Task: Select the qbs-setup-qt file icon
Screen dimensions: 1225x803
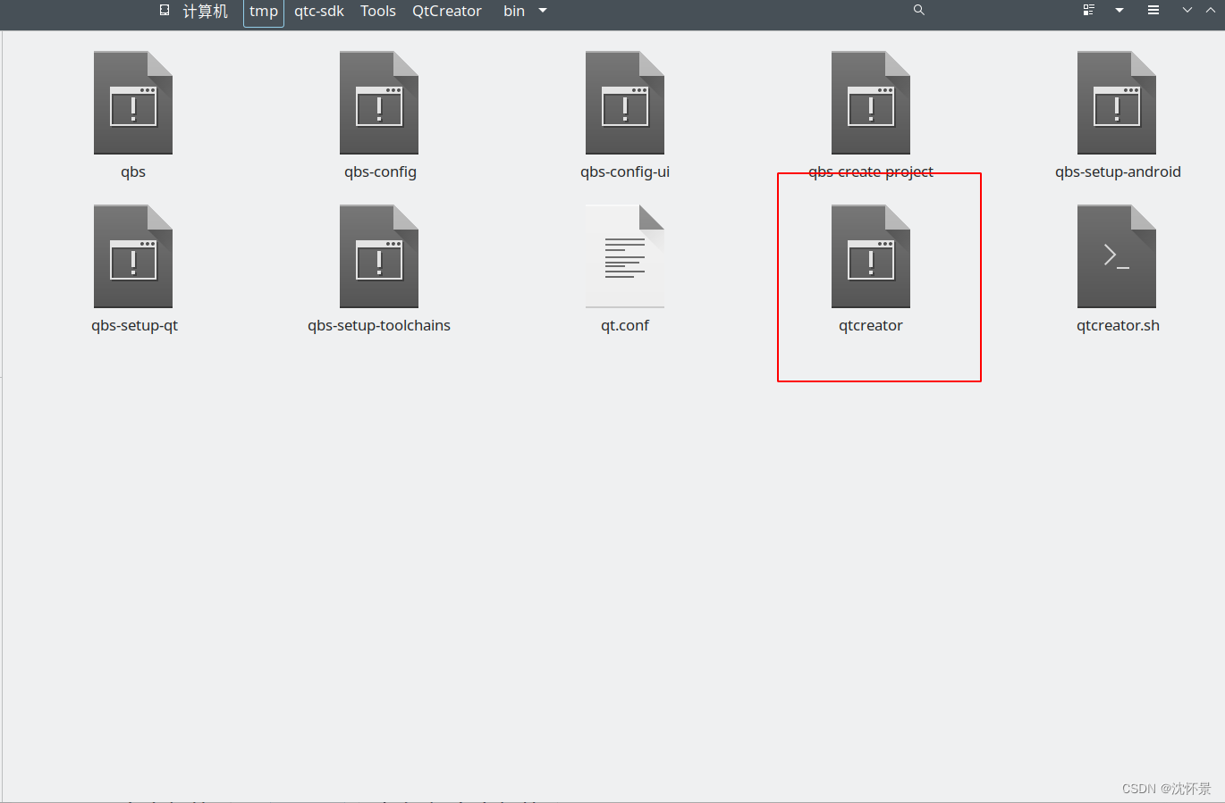Action: coord(133,256)
